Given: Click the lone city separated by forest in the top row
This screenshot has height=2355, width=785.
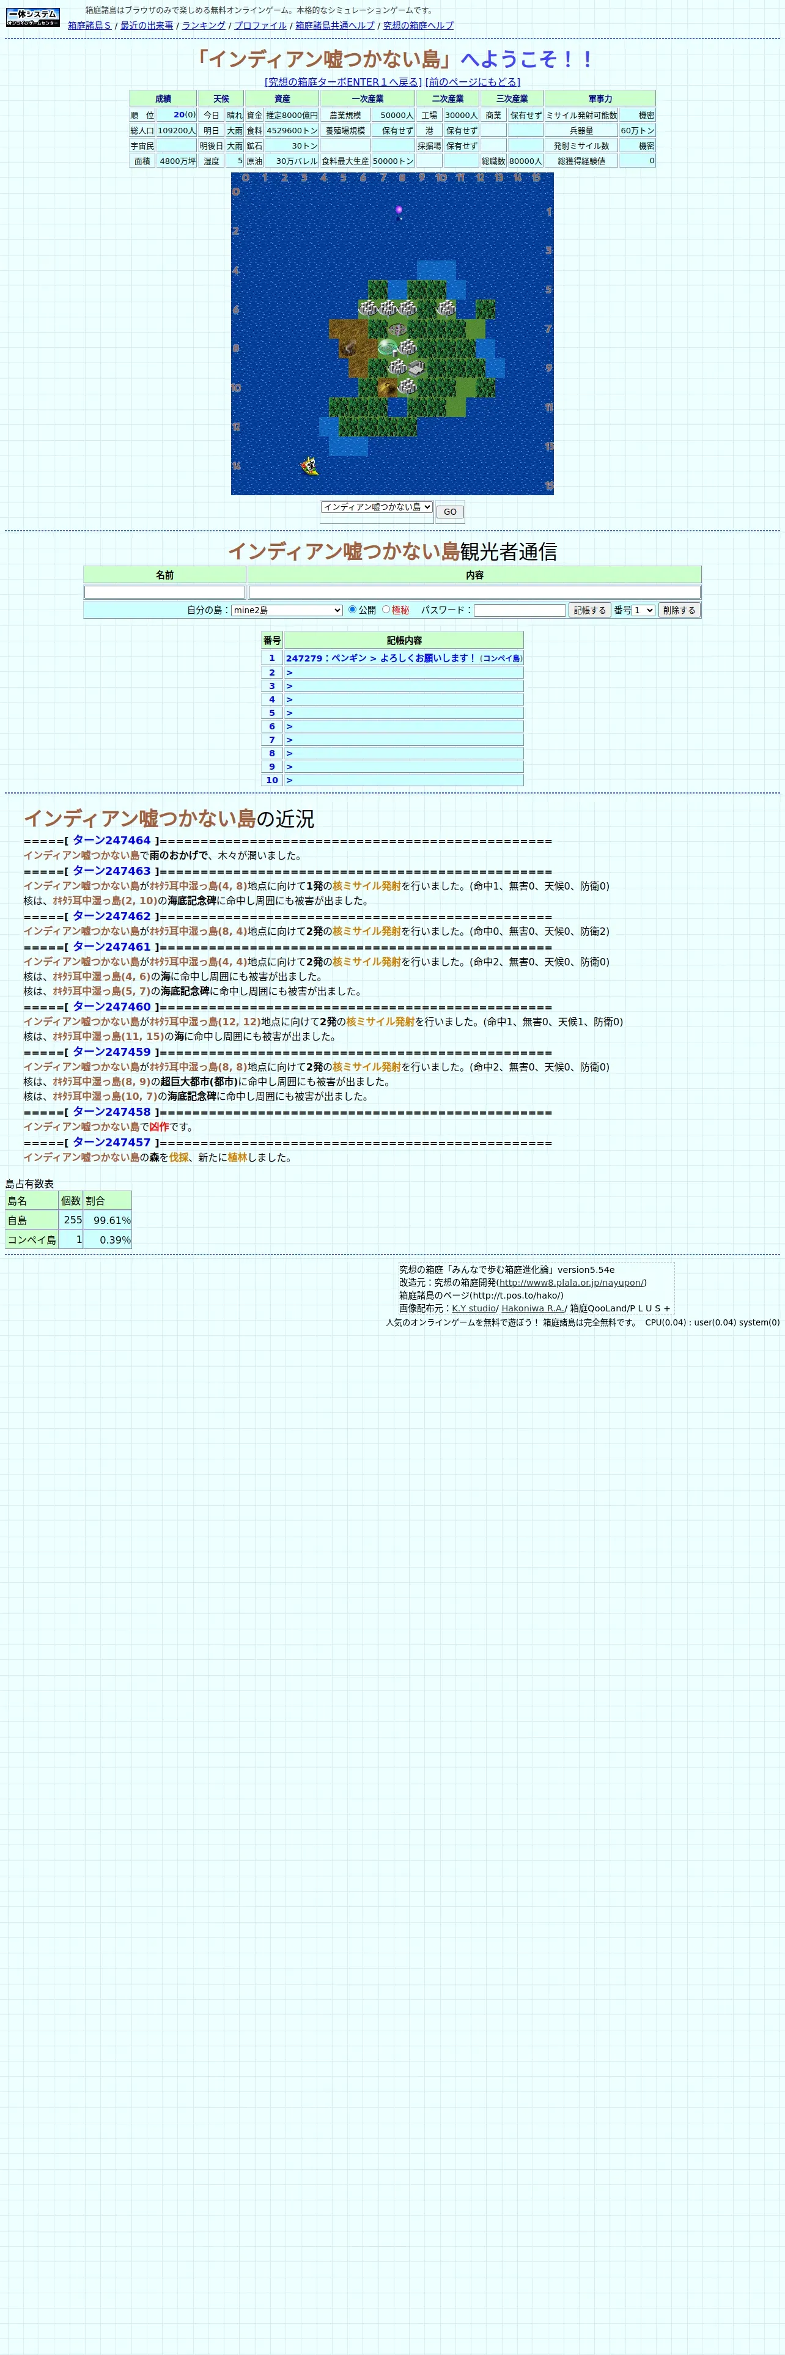Looking at the screenshot, I should [447, 308].
